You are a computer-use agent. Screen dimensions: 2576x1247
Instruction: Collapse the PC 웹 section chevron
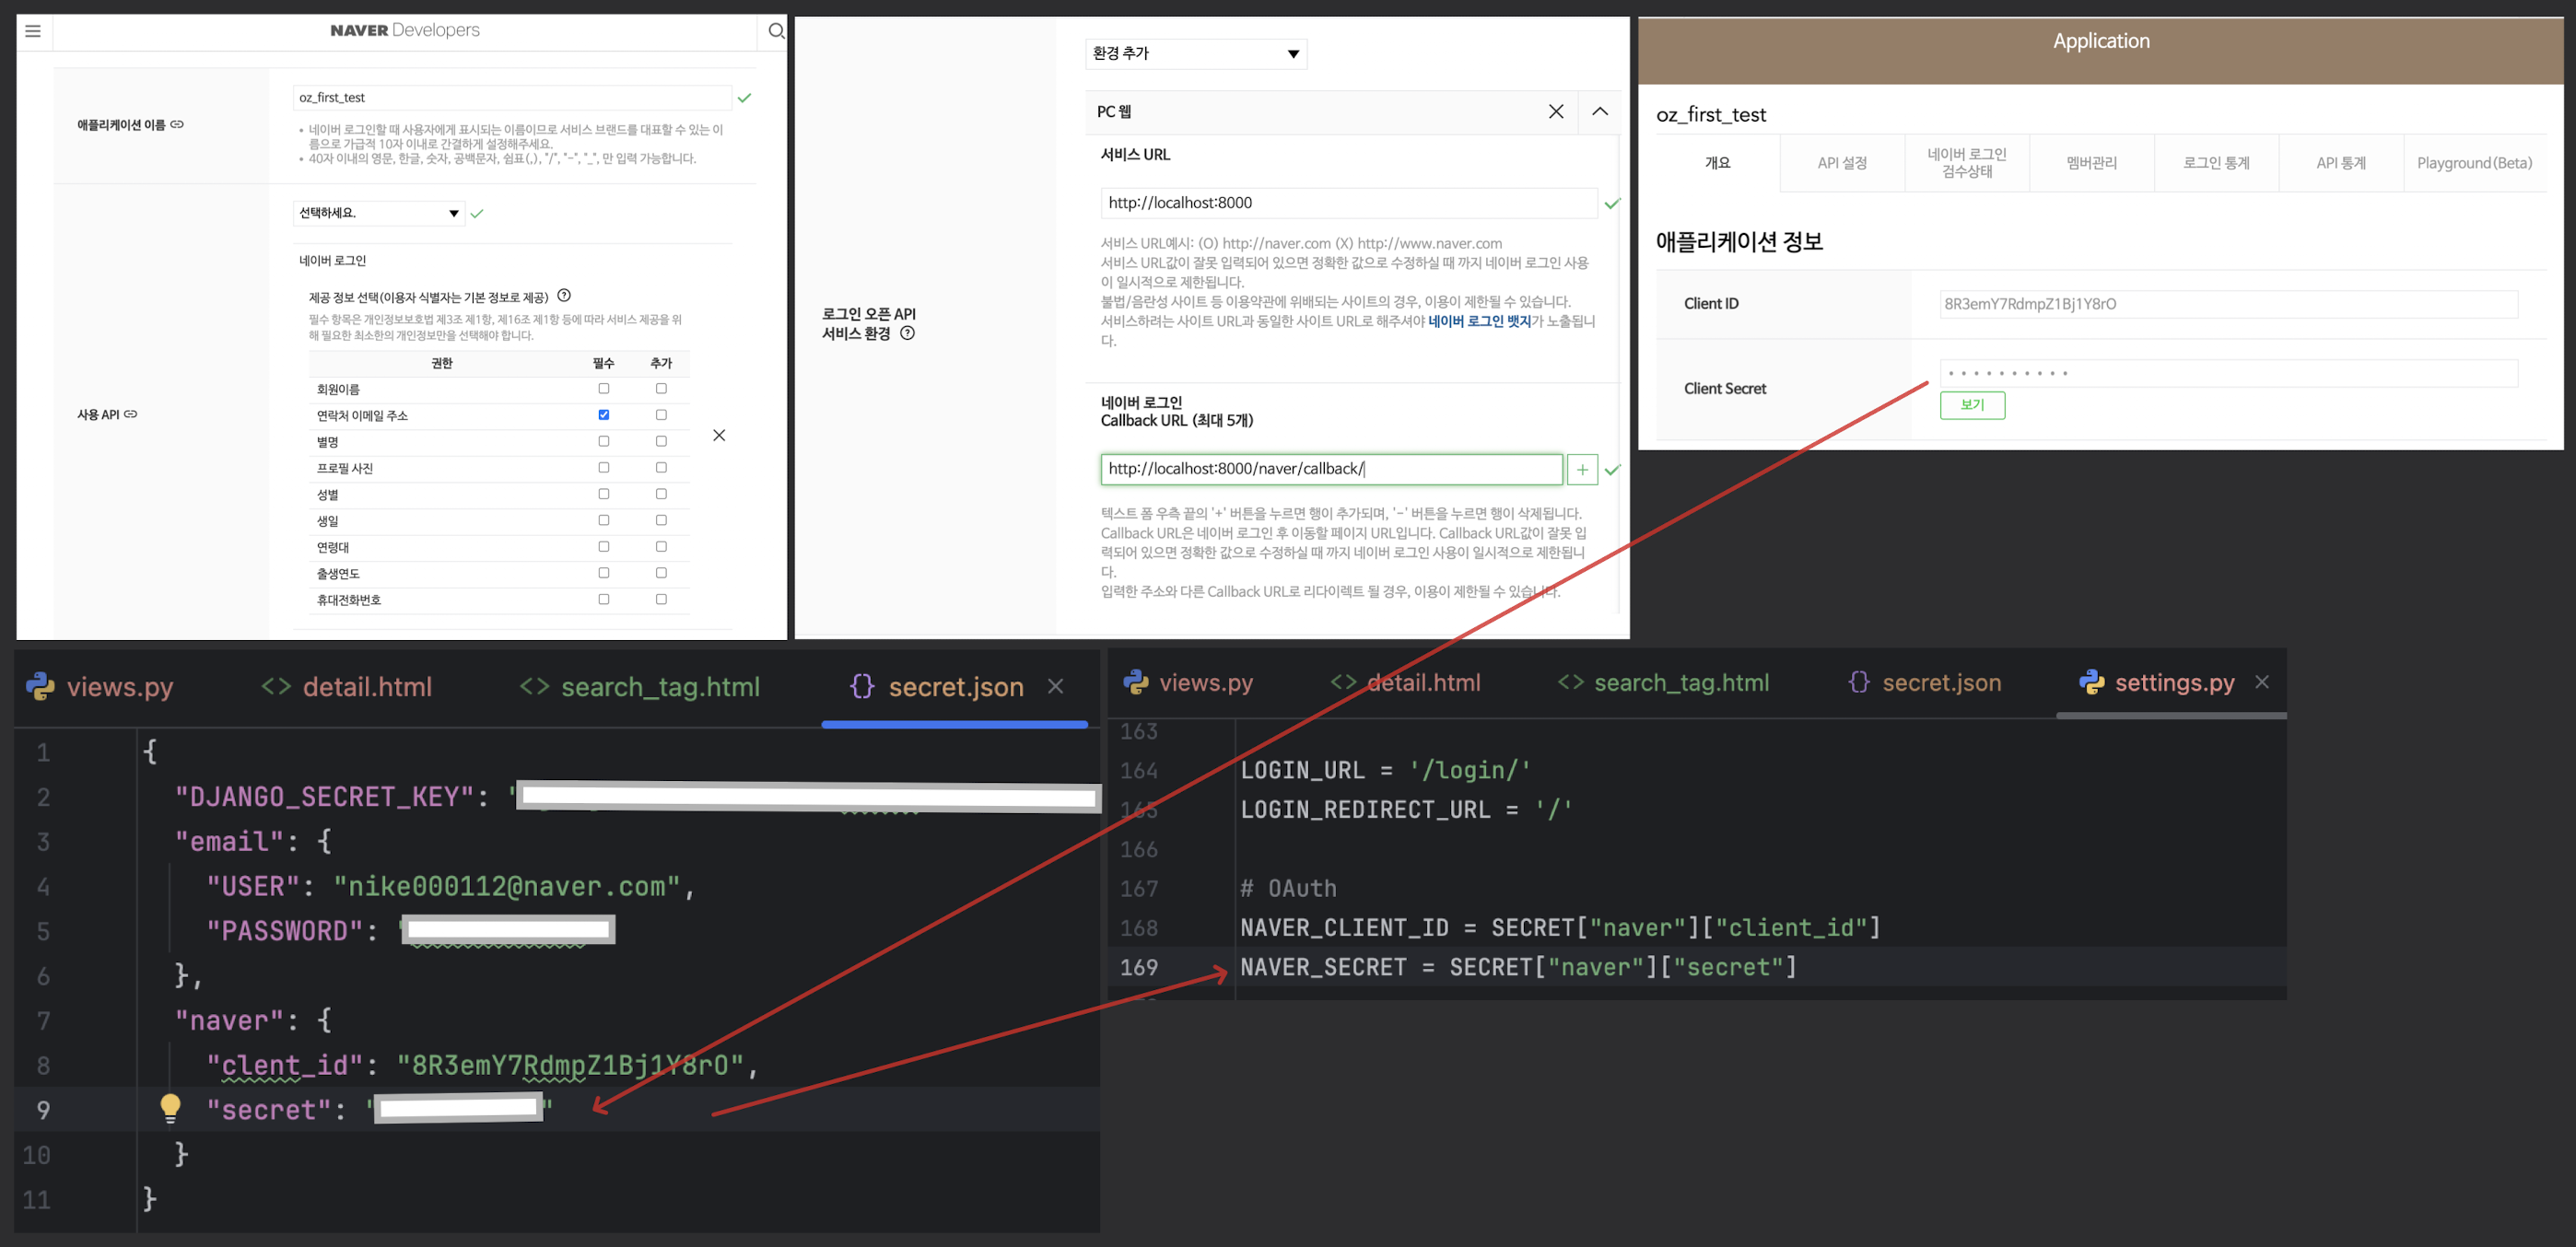(1600, 112)
